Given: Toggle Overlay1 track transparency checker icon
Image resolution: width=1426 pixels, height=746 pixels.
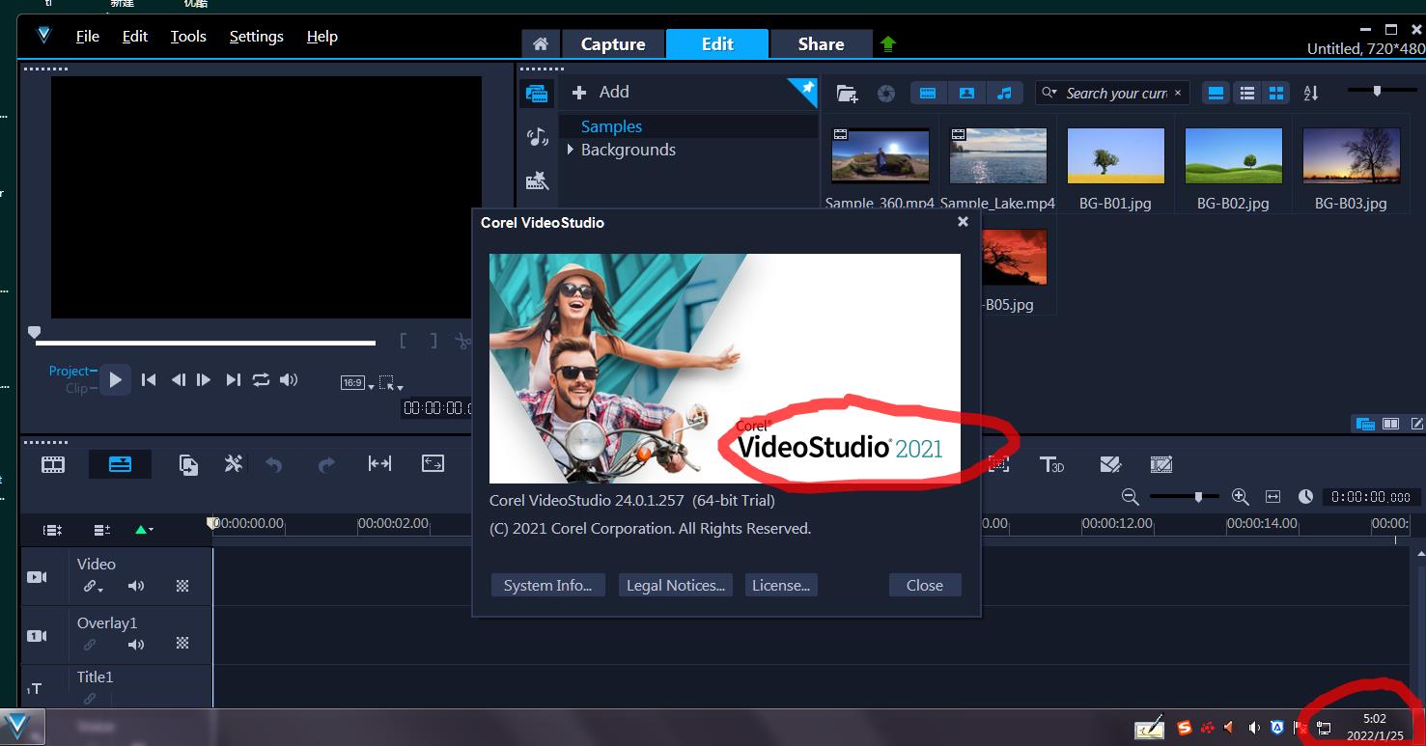Looking at the screenshot, I should point(182,644).
